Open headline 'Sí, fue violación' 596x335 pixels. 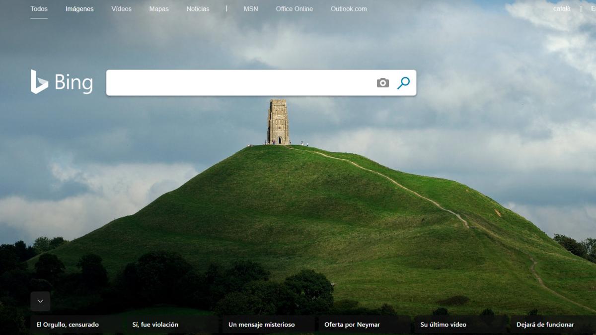point(155,325)
